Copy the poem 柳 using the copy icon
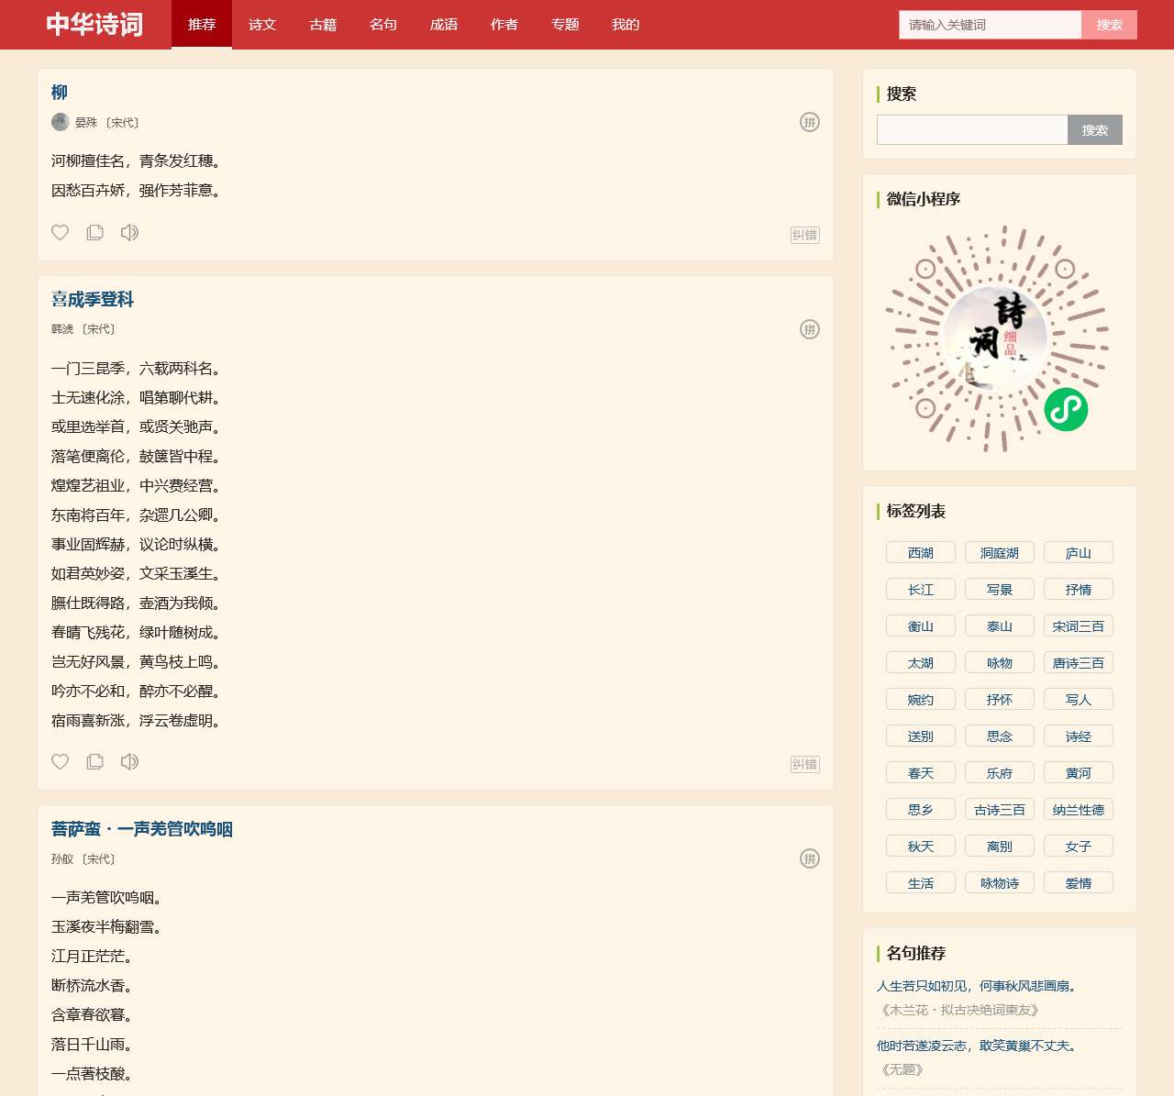 pyautogui.click(x=94, y=232)
